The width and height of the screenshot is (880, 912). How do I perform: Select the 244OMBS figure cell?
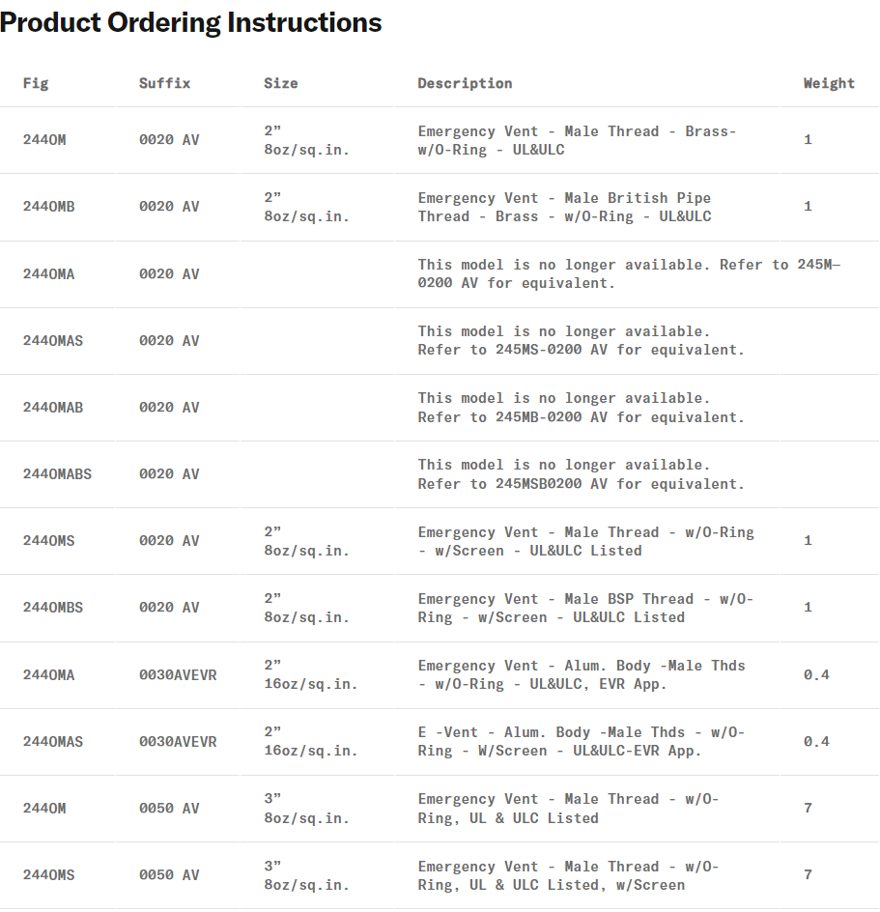[x=53, y=608]
